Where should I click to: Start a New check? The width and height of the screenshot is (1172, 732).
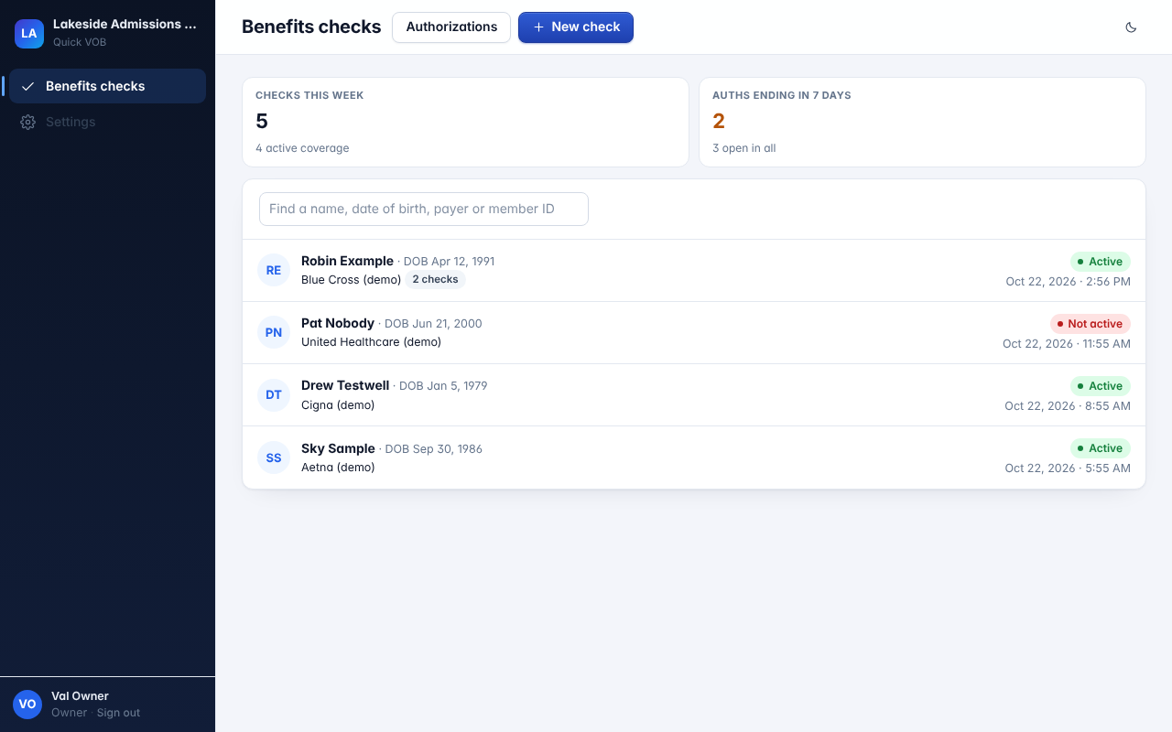click(576, 27)
